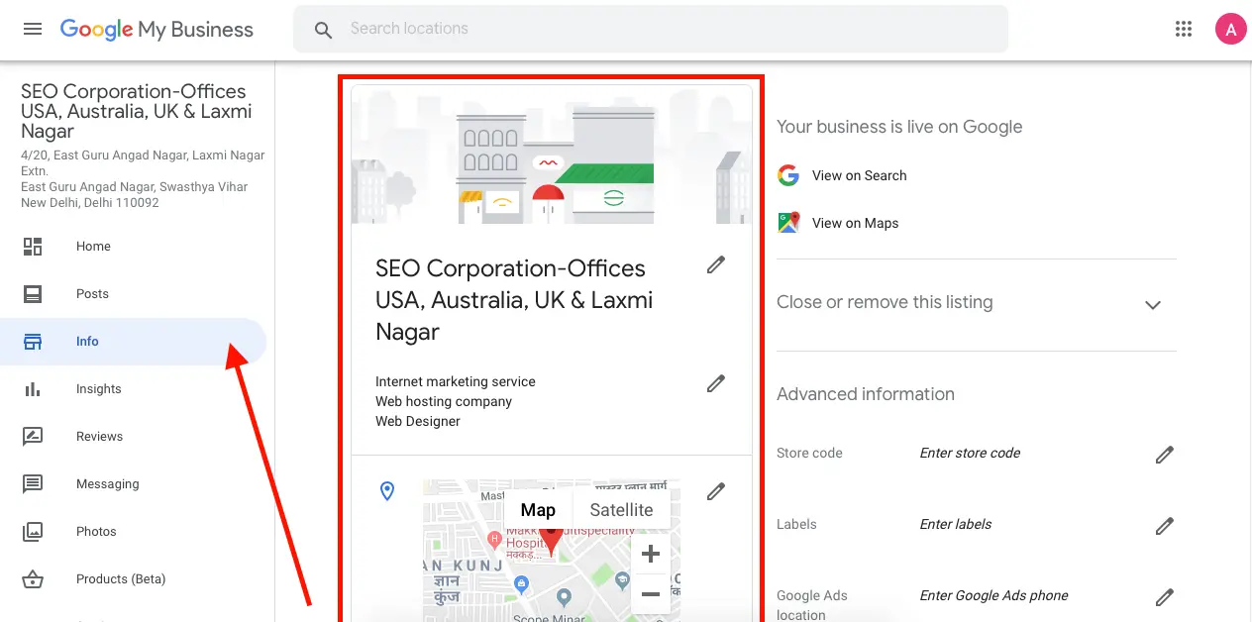Click the search magnifier icon

click(323, 30)
